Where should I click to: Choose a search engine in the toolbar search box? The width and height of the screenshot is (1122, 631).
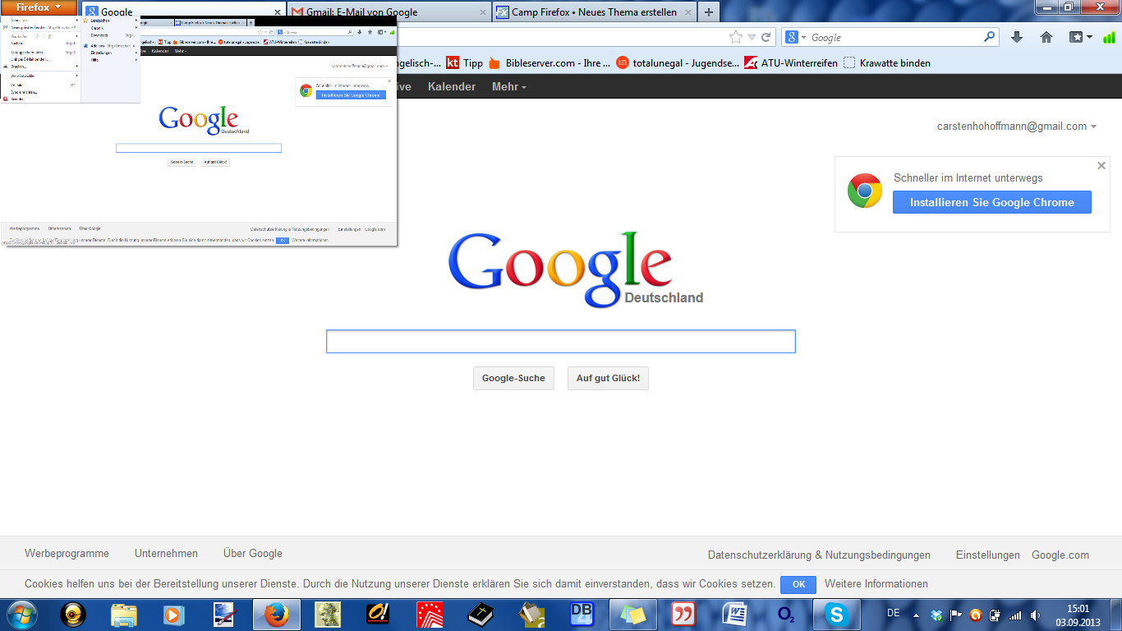tap(796, 37)
